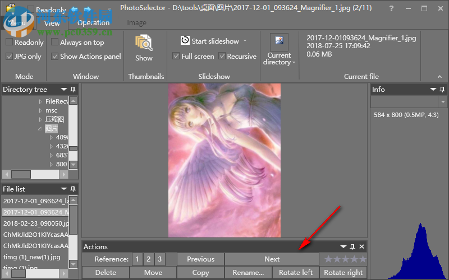Expand the FileRecv folder node
This screenshot has width=449, height=280.
[40, 101]
